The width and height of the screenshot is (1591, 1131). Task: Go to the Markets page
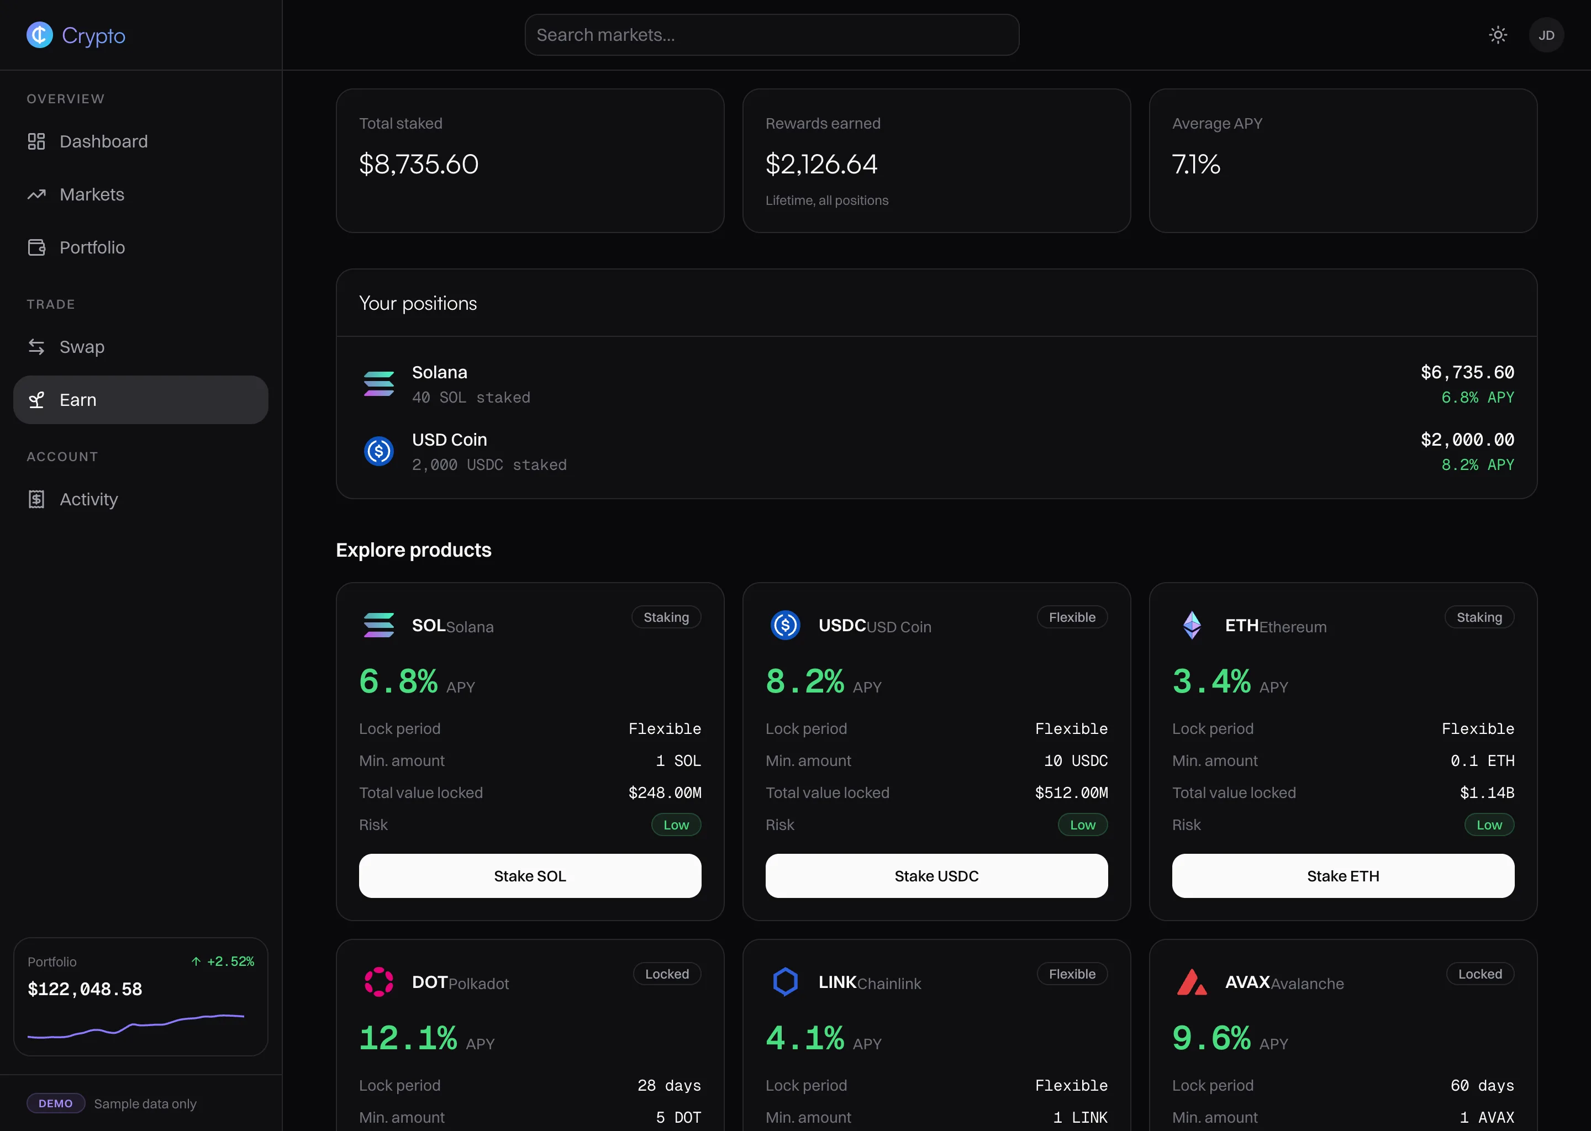[x=141, y=194]
